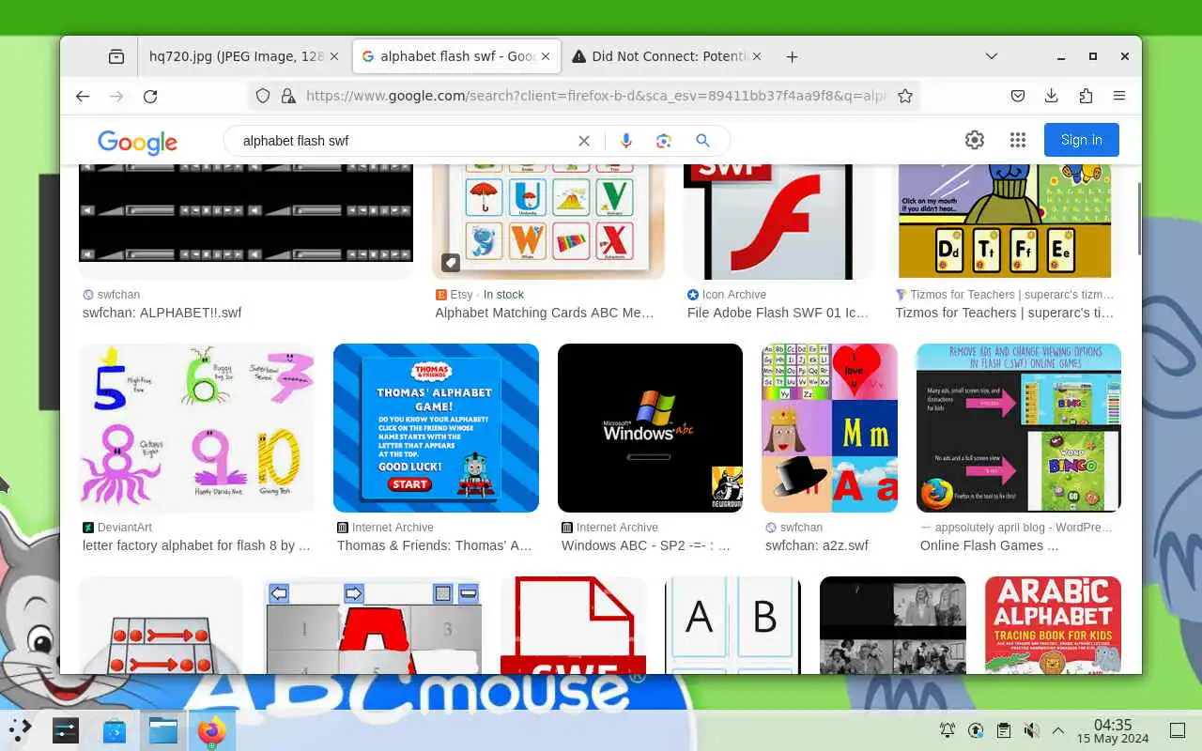The image size is (1202, 751).
Task: Reload the current page
Action: coord(150,96)
